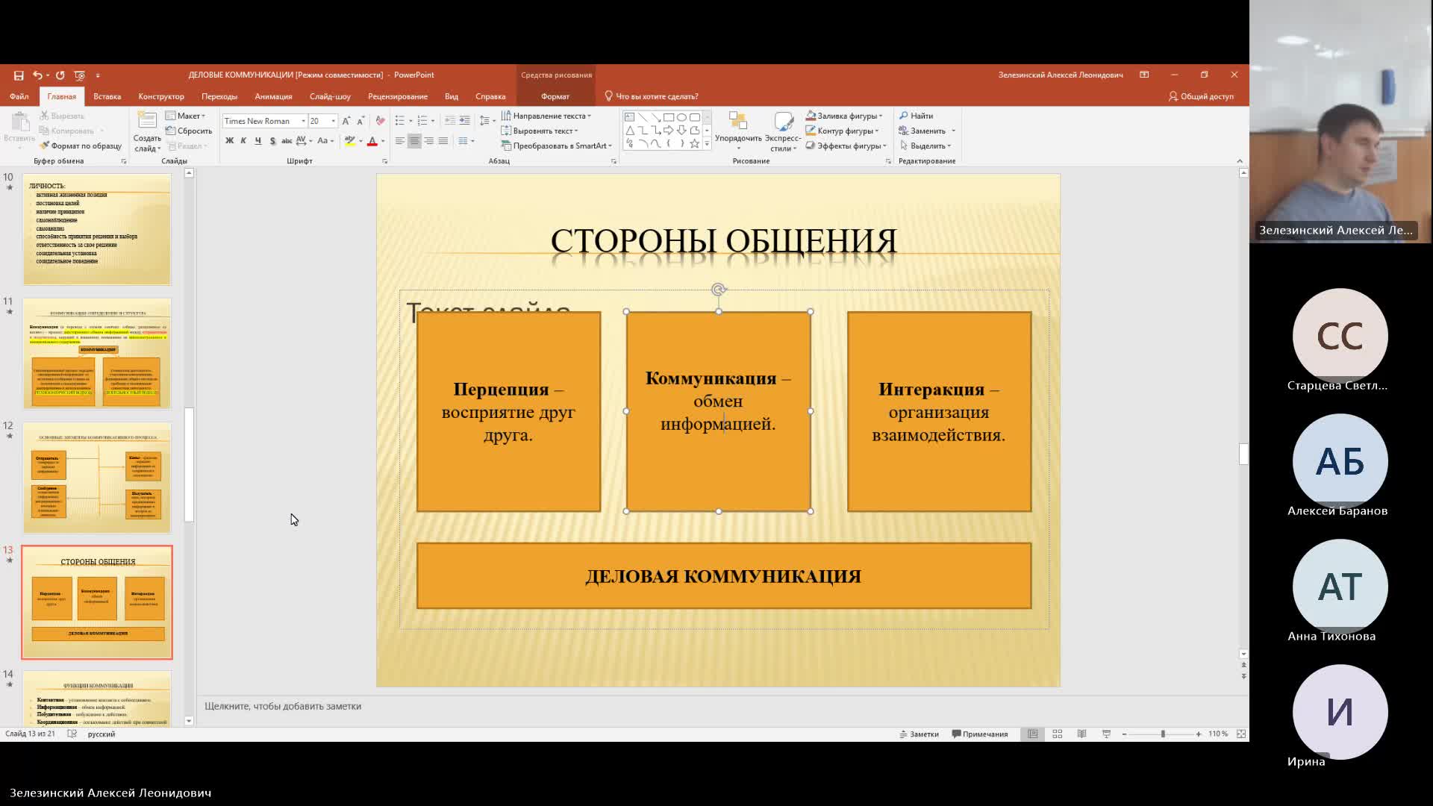Click Примечания button in status bar
This screenshot has width=1433, height=806.
[980, 734]
